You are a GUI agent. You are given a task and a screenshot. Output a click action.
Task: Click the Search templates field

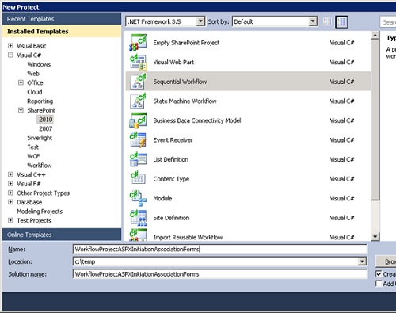click(x=388, y=22)
